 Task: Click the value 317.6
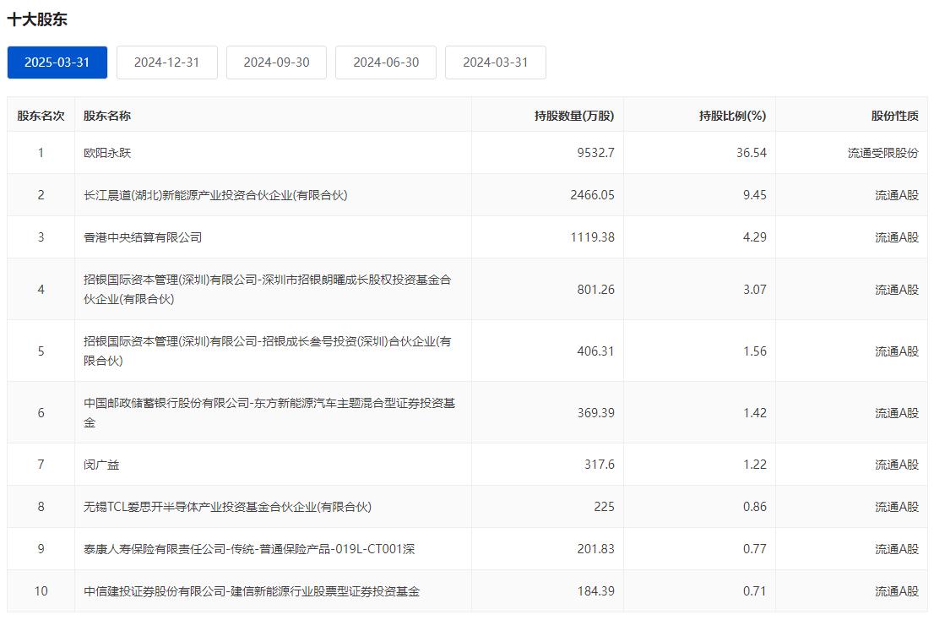coord(600,465)
